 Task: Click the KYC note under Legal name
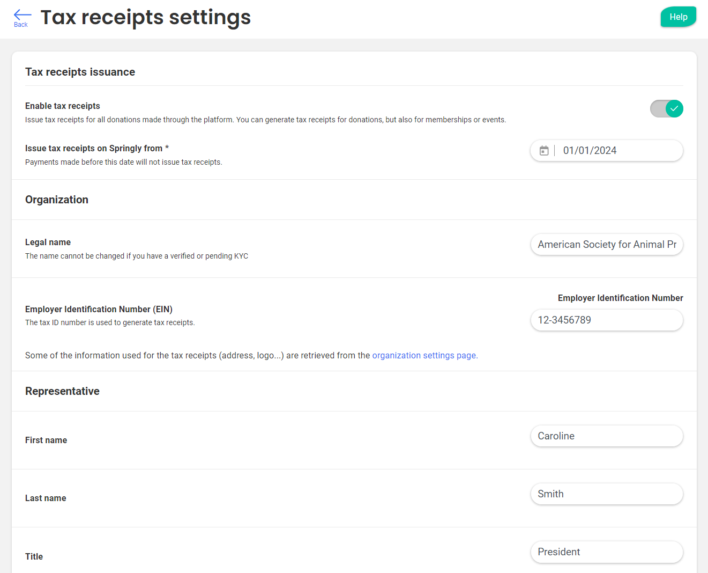(137, 256)
